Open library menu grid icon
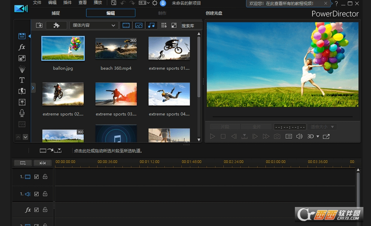Screen dimensions: 371x226 164,25
